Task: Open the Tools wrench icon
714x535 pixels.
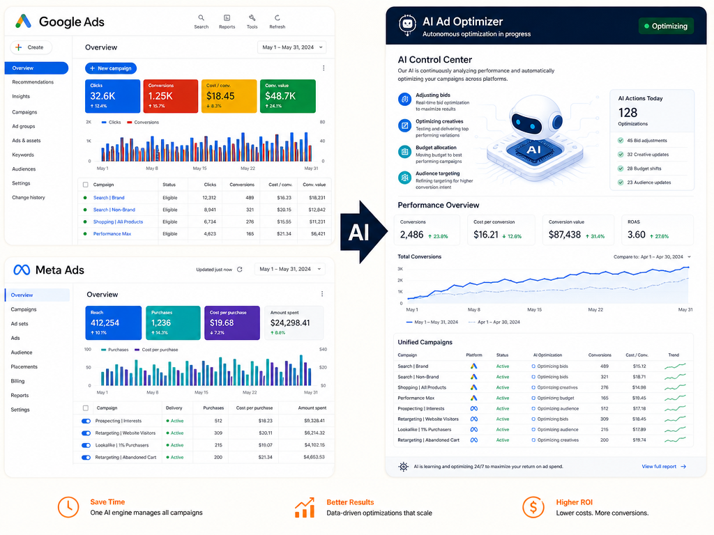Action: click(x=252, y=17)
